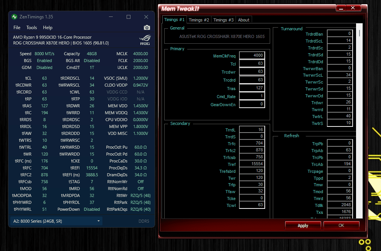Click the TrdrdScL input field
Screen dimensions: 381x251
click(x=340, y=41)
